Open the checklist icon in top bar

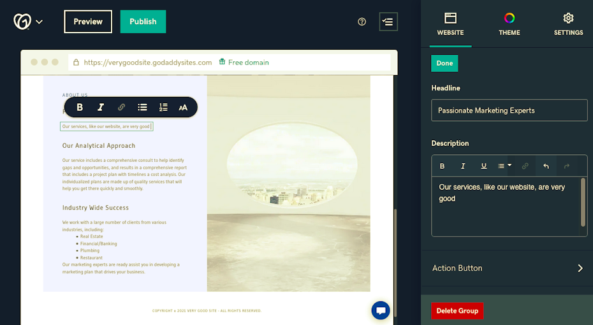pos(388,22)
